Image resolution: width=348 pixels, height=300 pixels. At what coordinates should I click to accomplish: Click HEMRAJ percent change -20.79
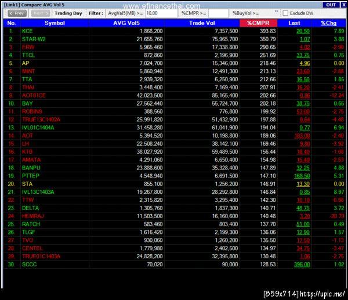click(x=337, y=216)
